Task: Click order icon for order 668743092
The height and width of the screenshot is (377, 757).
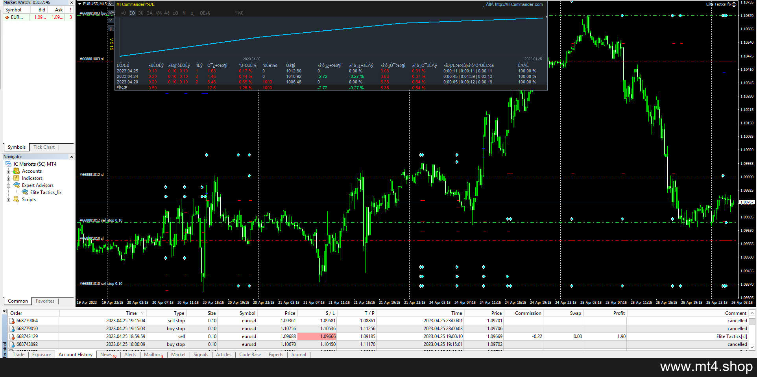Action: point(12,345)
